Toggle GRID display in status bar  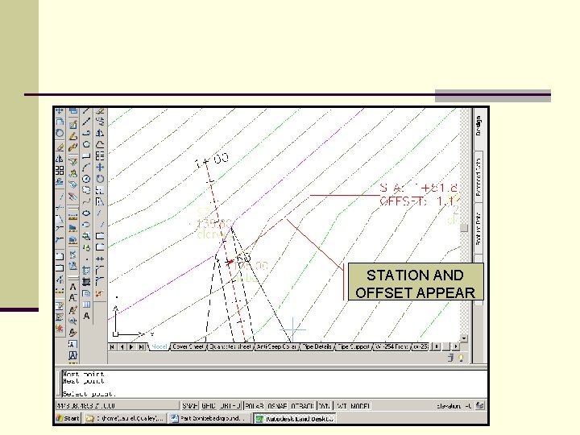pyautogui.click(x=209, y=406)
